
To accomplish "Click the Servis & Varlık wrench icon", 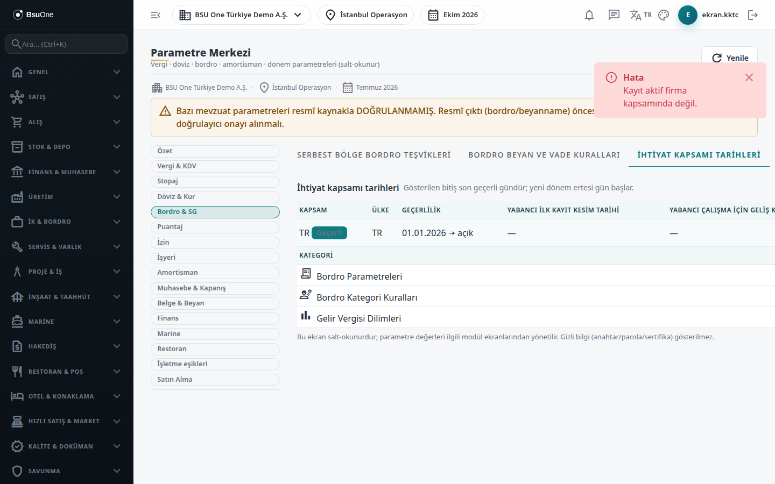I will tap(17, 247).
